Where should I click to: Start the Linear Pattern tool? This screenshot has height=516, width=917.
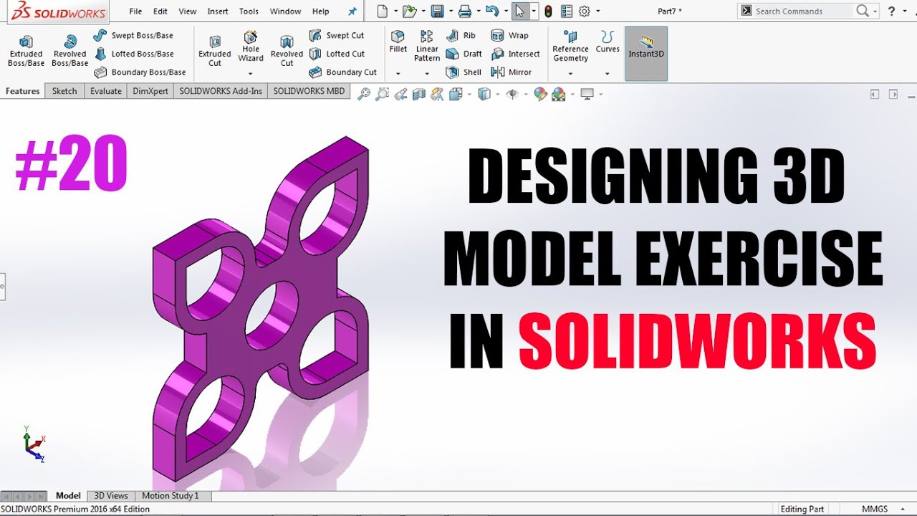427,47
